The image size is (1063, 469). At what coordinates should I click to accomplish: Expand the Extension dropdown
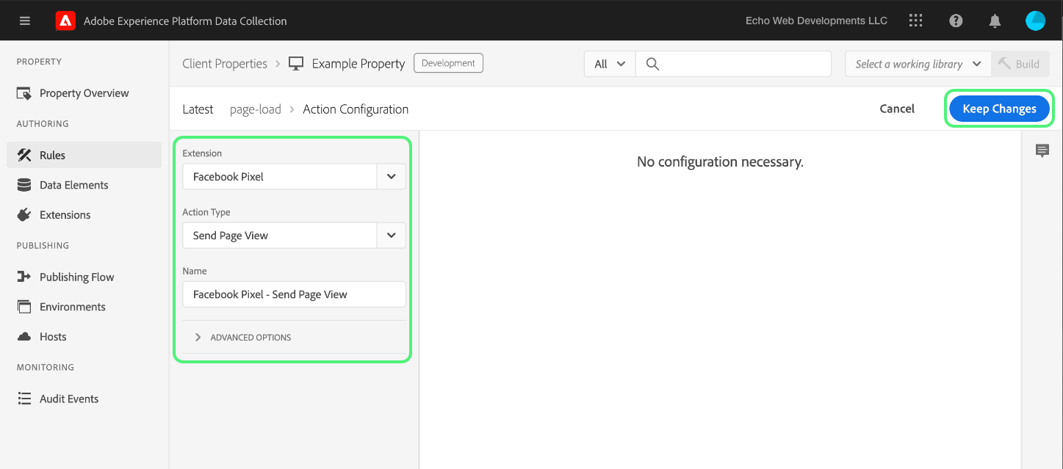pos(391,176)
